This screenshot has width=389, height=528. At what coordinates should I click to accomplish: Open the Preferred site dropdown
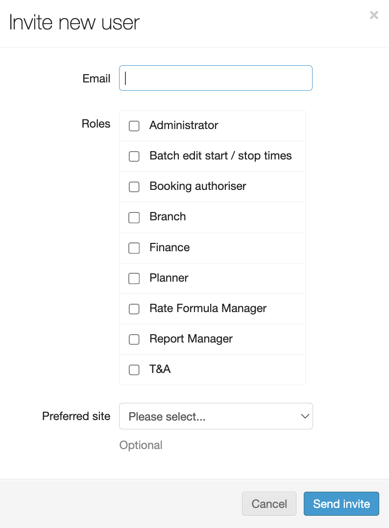point(216,417)
